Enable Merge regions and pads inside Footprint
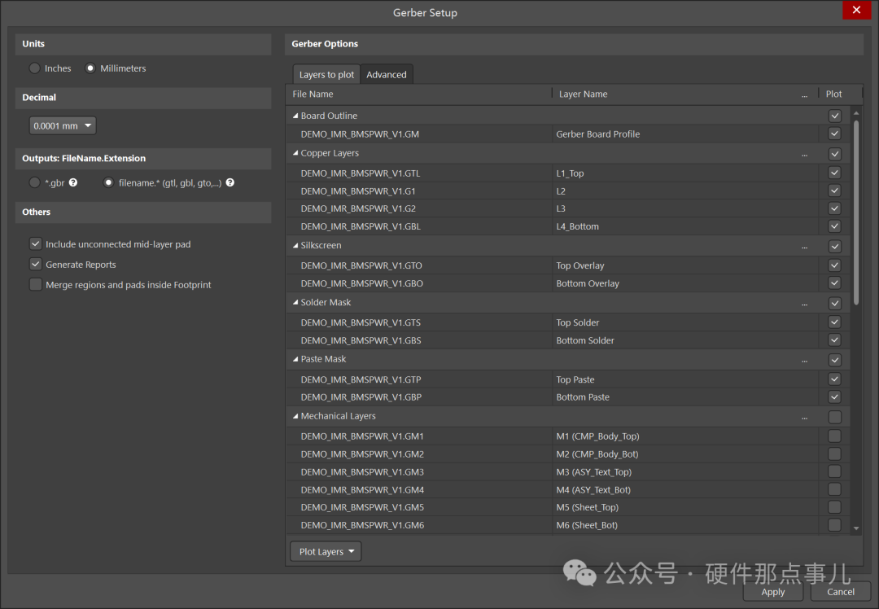Screen dimensions: 879x609 coord(36,284)
